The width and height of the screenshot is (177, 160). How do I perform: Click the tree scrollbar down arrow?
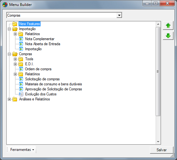[x=158, y=142]
